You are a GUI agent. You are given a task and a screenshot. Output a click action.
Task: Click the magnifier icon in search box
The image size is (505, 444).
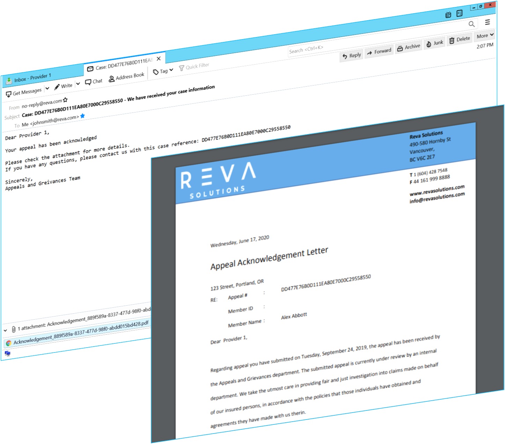pos(471,24)
